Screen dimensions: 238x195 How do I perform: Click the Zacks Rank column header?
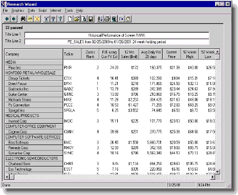(x=90, y=54)
